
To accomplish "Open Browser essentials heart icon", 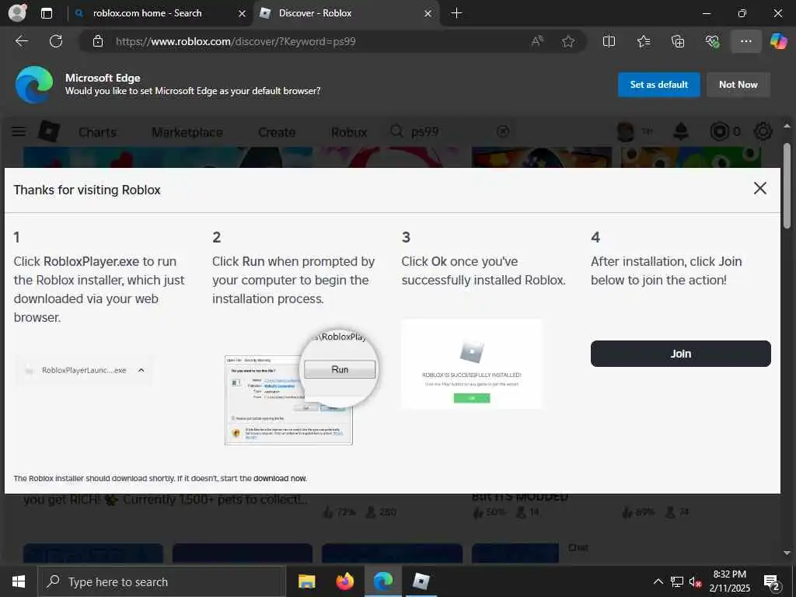I will click(x=712, y=41).
